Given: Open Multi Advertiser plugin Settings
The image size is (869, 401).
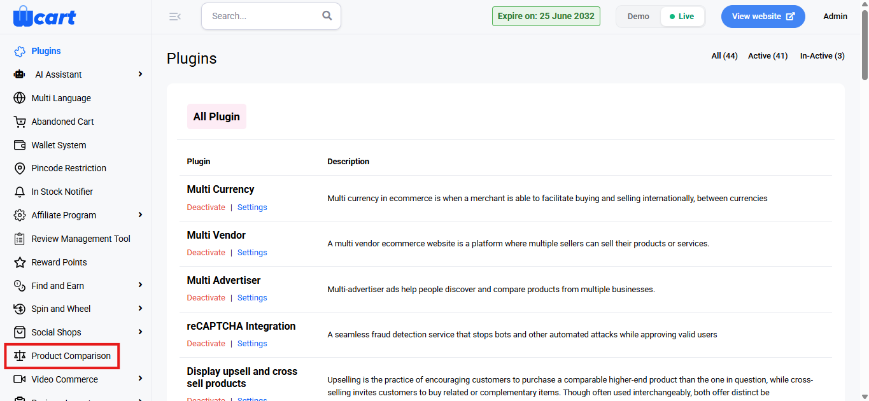Looking at the screenshot, I should coord(252,298).
